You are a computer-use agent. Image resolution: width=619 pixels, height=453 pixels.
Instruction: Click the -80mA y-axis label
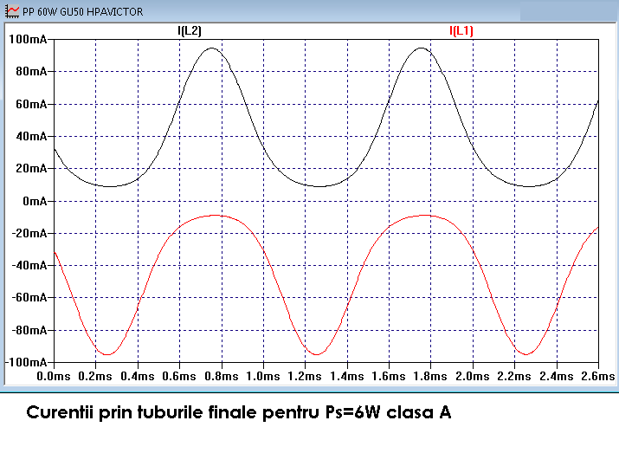click(x=29, y=330)
